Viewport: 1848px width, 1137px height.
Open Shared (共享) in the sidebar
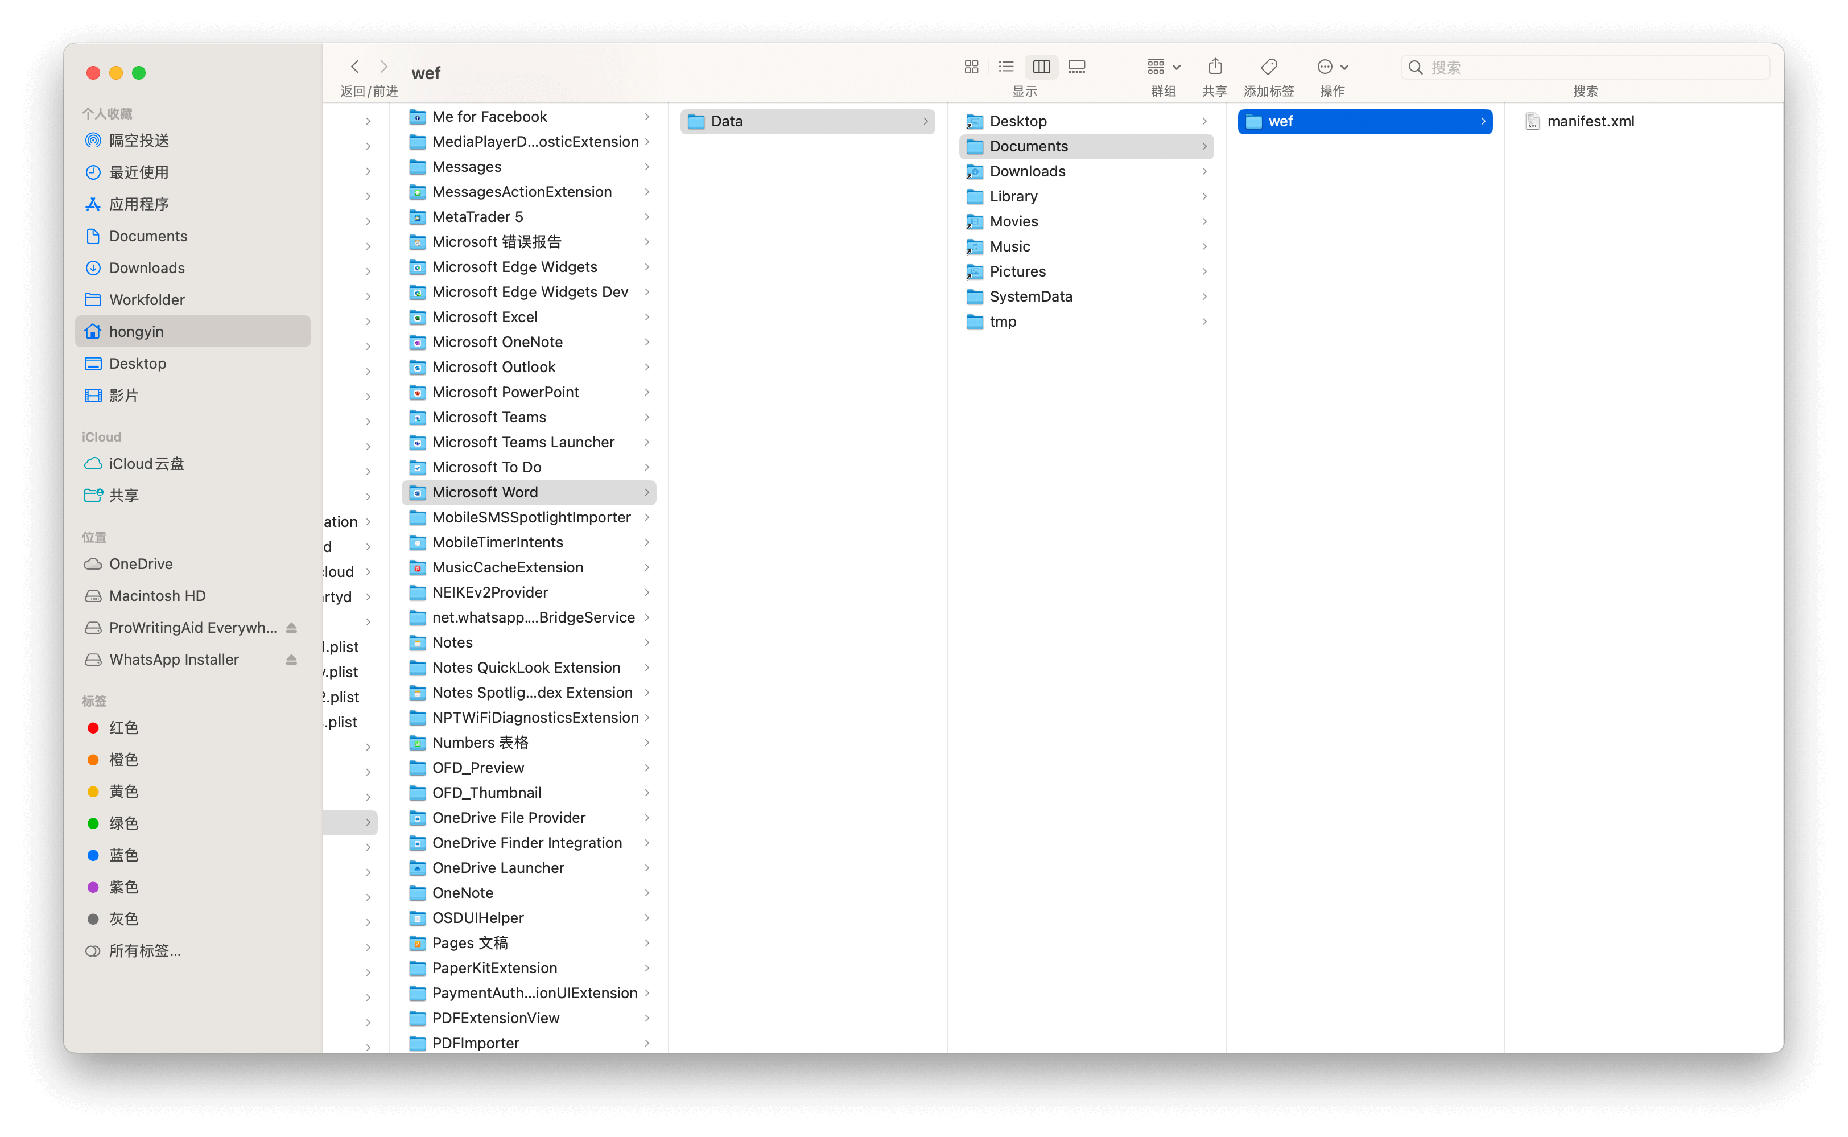192,496
